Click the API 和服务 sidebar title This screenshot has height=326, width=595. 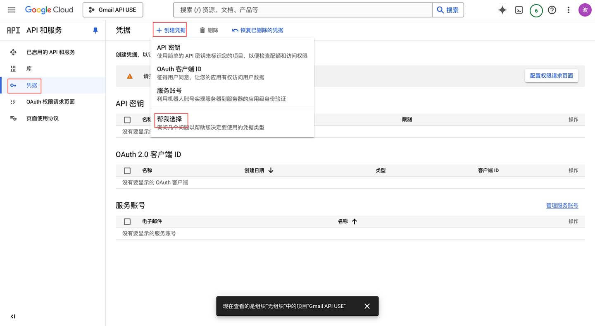pos(44,30)
